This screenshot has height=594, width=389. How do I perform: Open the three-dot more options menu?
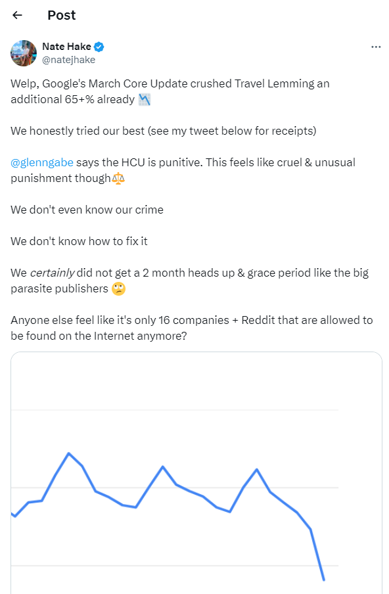point(376,47)
